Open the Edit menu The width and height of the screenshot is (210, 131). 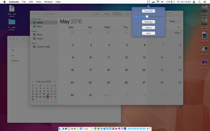point(31,2)
